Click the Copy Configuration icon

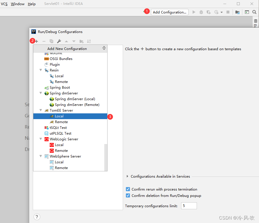(x=51, y=41)
